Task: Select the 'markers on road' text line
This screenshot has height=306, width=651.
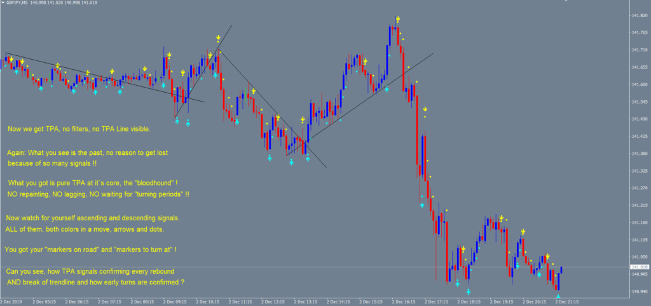Action: click(x=90, y=249)
